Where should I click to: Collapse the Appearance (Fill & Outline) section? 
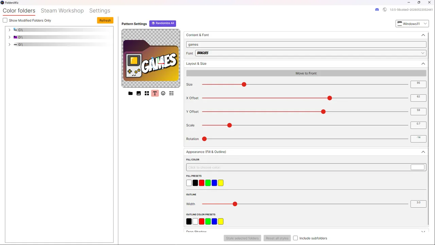tap(423, 152)
